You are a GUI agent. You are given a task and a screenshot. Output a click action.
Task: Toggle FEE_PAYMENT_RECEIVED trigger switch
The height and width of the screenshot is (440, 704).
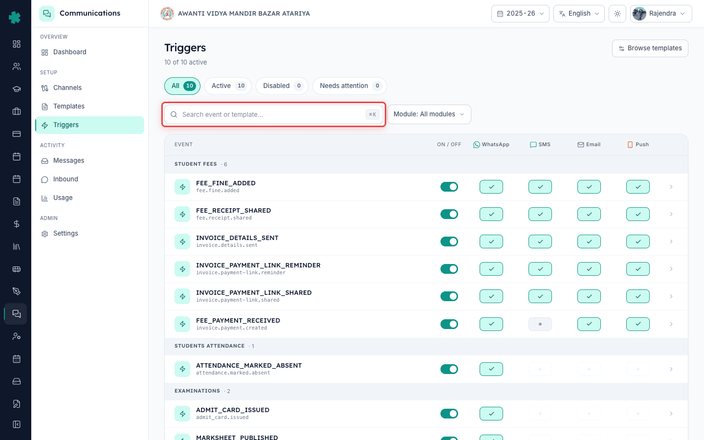coord(449,324)
